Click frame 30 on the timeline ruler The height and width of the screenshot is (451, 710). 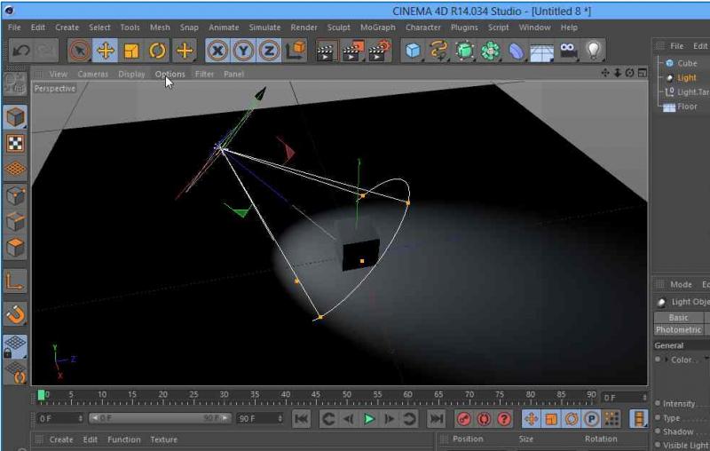pyautogui.click(x=224, y=397)
